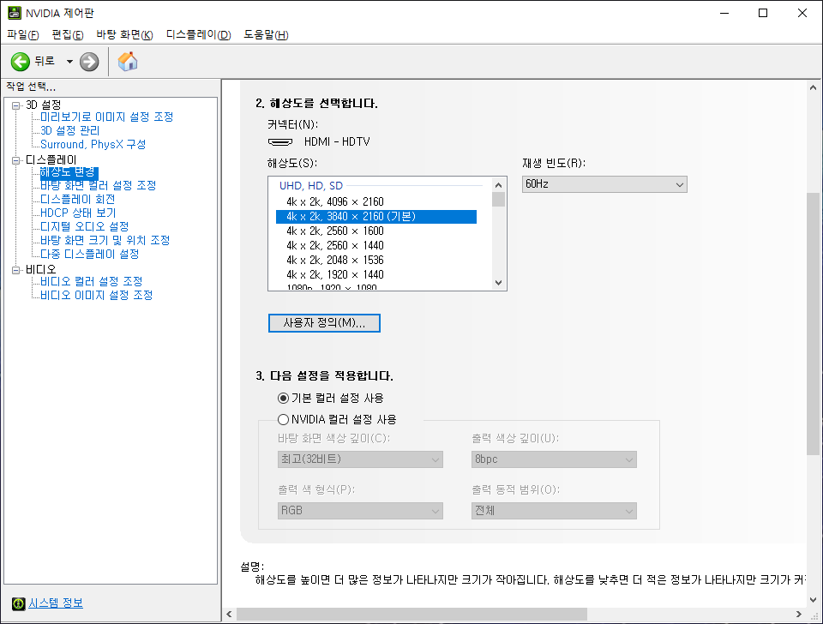Open the 편집(E) menu
This screenshot has height=624, width=823.
pos(68,34)
